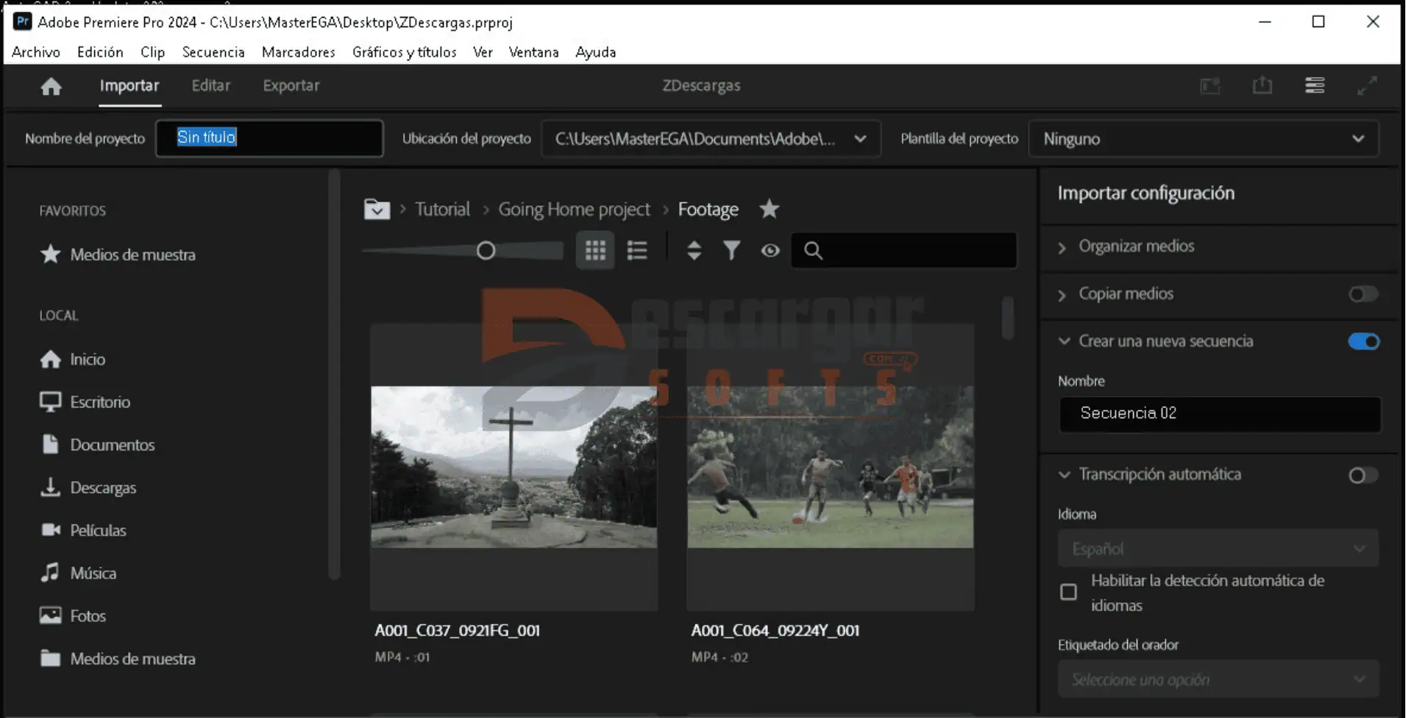Open the Ver menu

pyautogui.click(x=483, y=52)
